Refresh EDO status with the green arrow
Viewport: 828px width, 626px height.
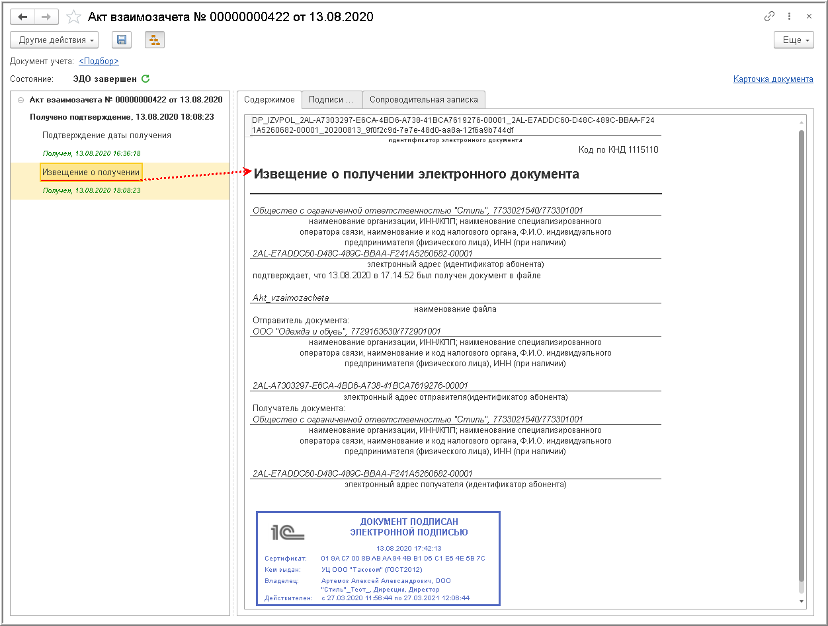click(145, 79)
